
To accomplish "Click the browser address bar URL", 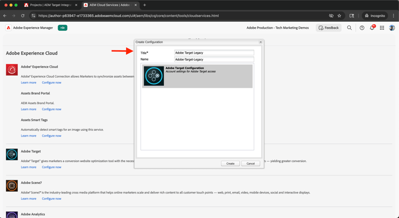I will pos(129,16).
